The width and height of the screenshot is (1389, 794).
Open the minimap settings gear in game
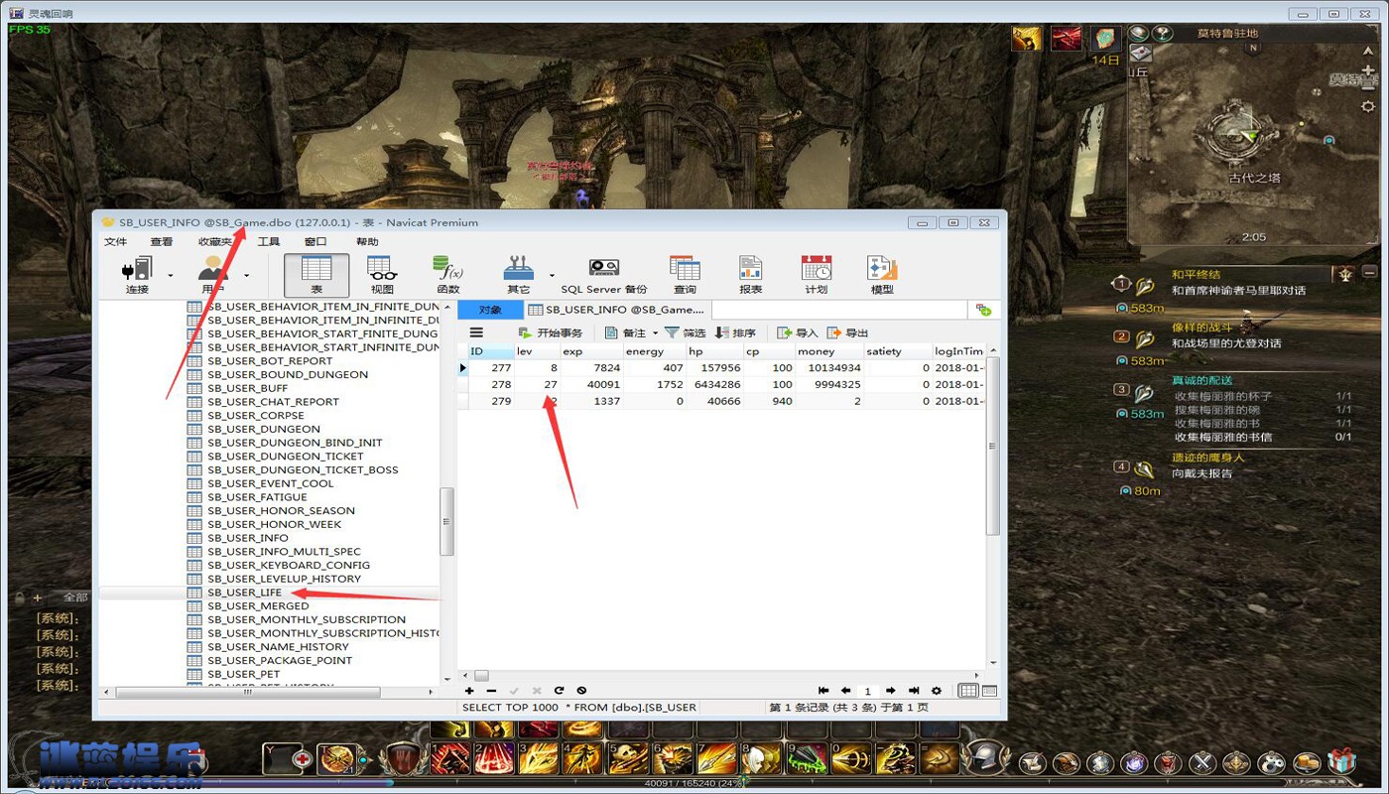click(1368, 106)
